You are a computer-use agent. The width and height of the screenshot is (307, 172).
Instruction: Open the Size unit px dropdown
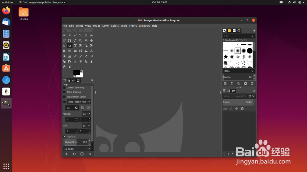86,125
